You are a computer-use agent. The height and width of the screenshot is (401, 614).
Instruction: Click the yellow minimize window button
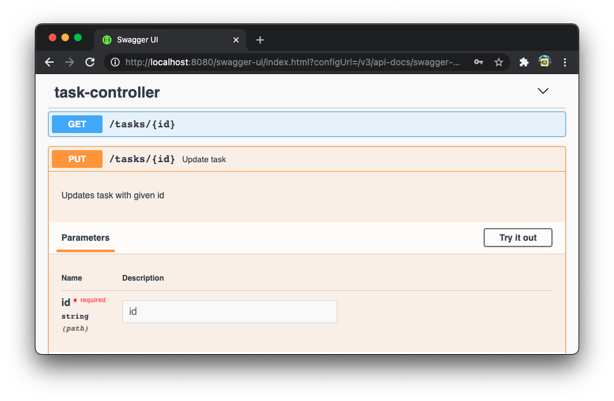tap(65, 37)
